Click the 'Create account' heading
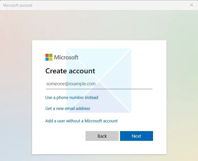The width and height of the screenshot is (198, 161). (70, 71)
